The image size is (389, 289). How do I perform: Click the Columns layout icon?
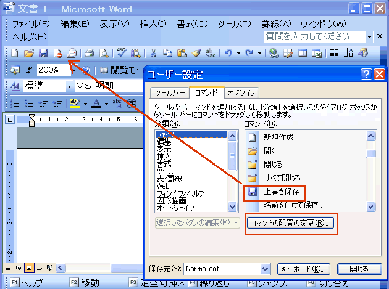(334, 53)
